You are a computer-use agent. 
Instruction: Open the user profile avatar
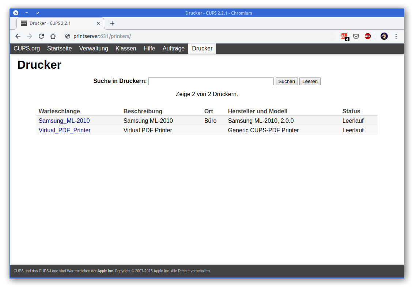(x=384, y=36)
